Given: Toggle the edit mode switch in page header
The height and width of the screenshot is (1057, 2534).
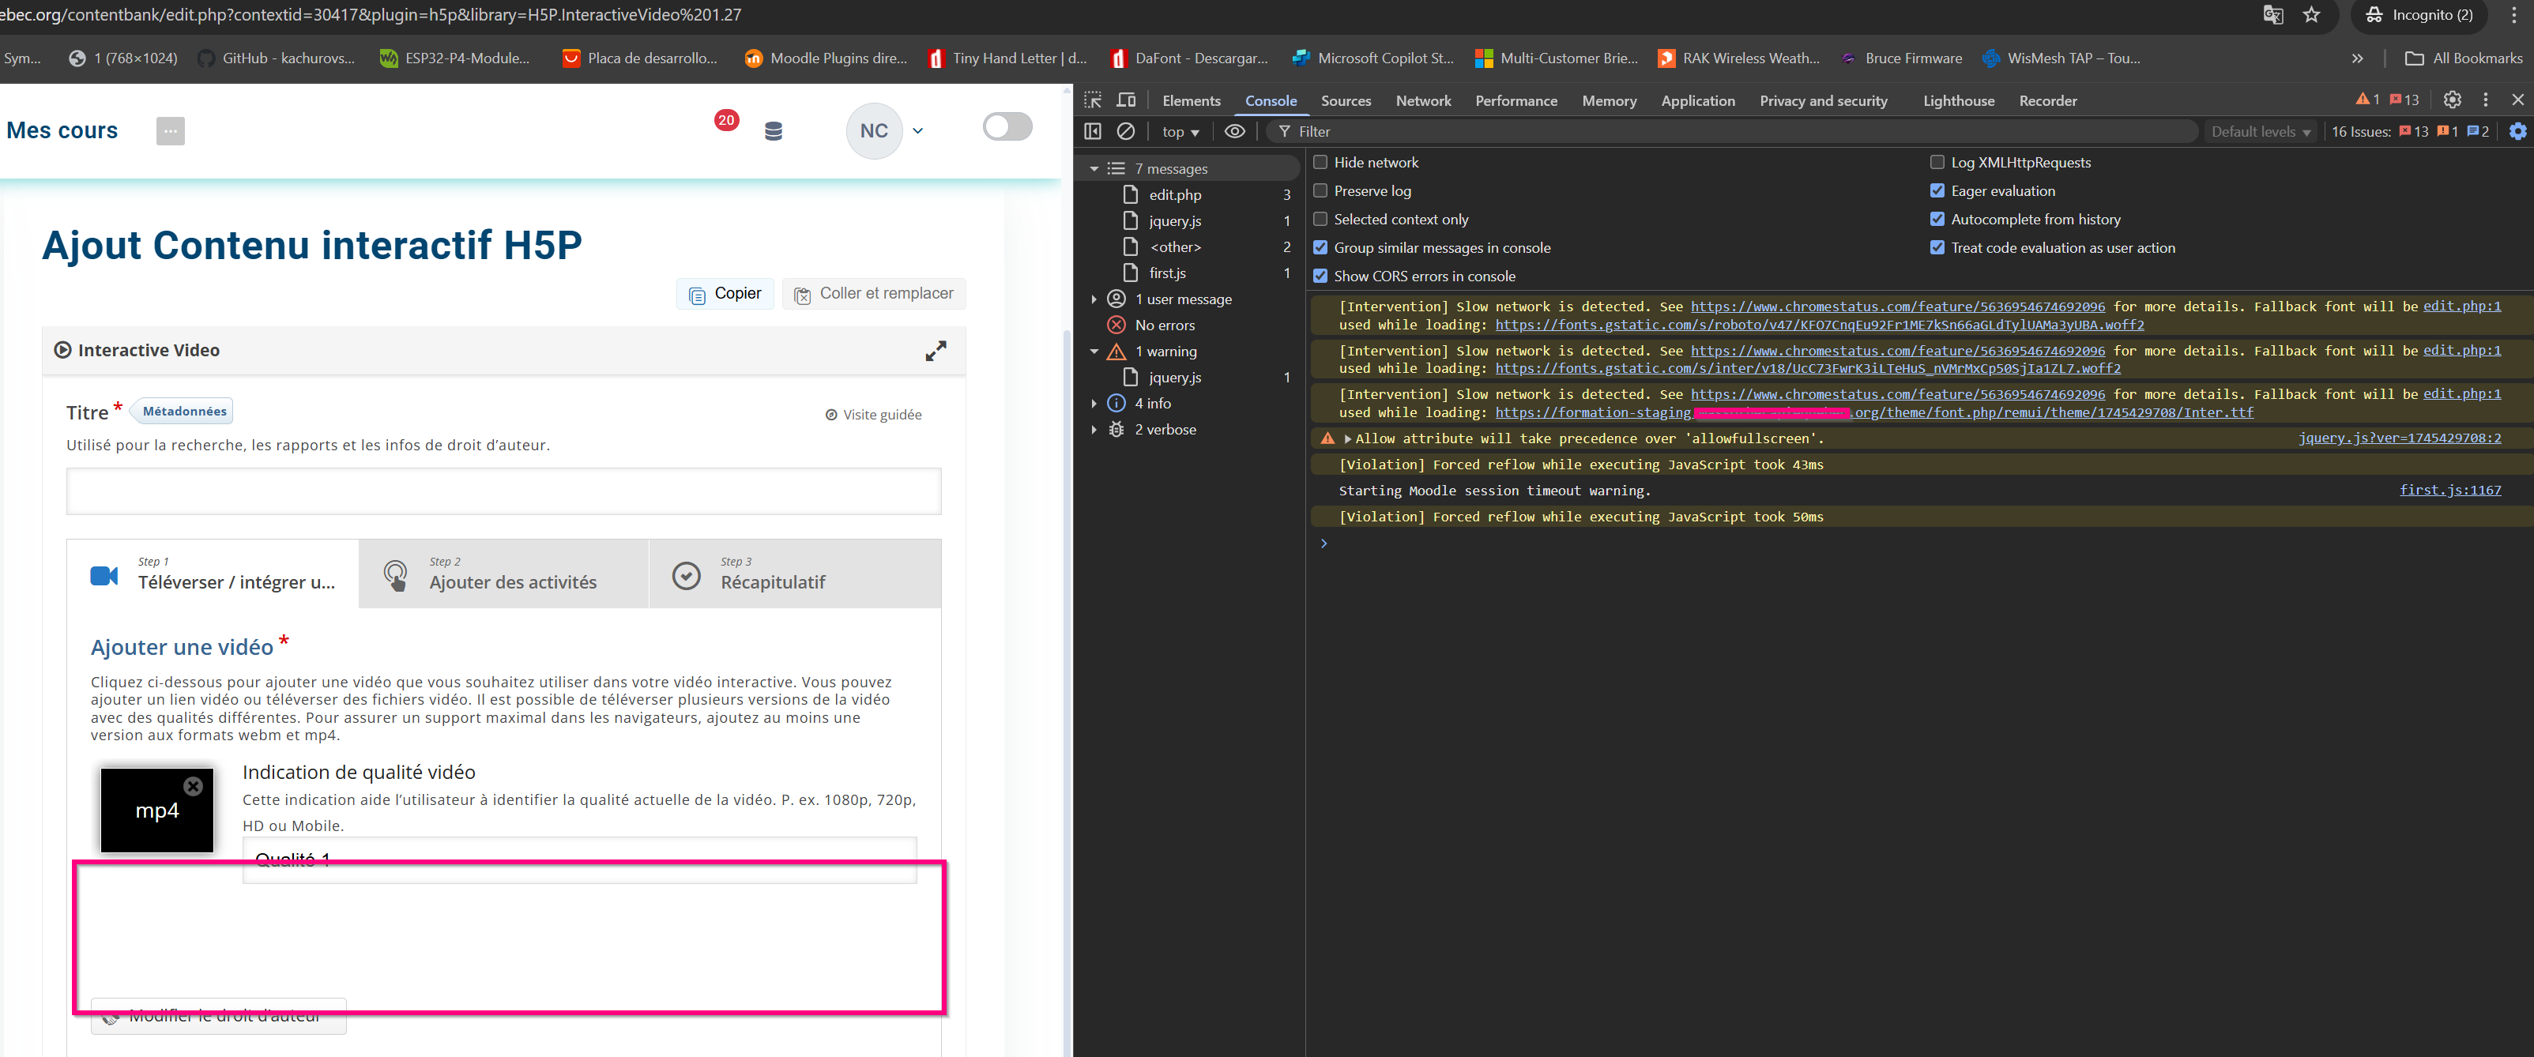Looking at the screenshot, I should 1007,127.
